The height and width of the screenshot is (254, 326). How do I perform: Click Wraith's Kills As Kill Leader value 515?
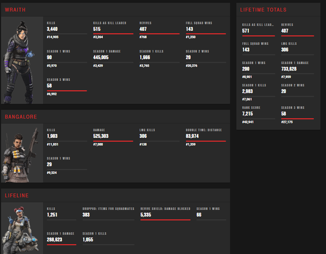[97, 29]
